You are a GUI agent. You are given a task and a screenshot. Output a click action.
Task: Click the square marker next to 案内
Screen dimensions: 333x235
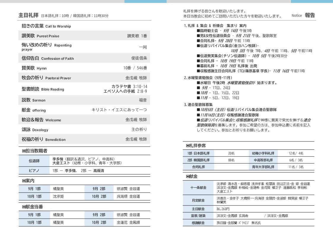[24, 181]
